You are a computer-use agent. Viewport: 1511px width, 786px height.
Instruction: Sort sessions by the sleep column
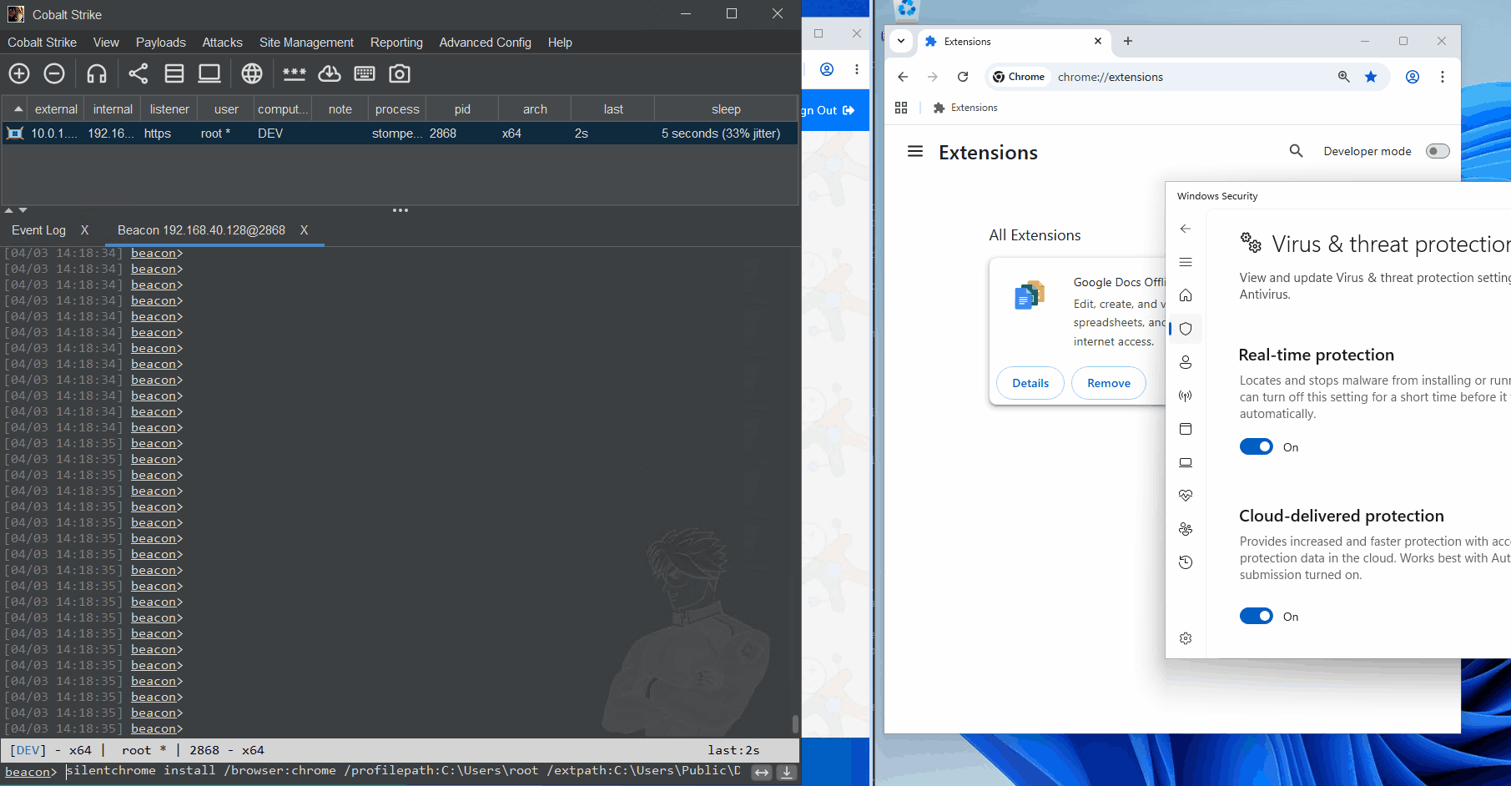click(726, 109)
